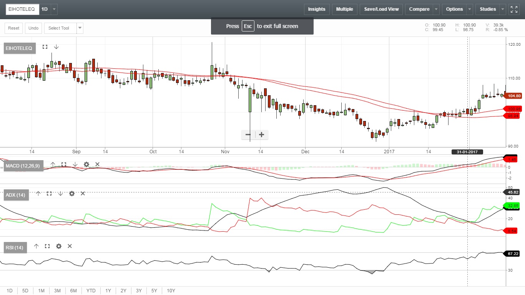
Task: Open the Studies menu button
Action: click(488, 9)
